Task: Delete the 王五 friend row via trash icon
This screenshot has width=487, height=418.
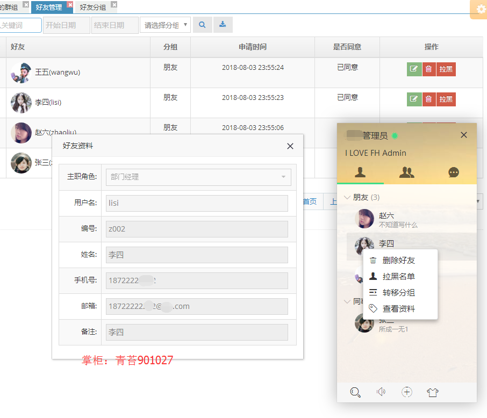Action: 428,69
